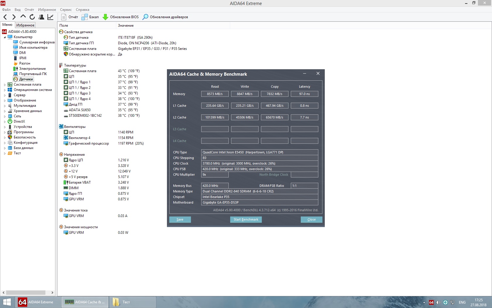Open the graph chart toolbar icon
This screenshot has width=492, height=308.
tap(50, 17)
